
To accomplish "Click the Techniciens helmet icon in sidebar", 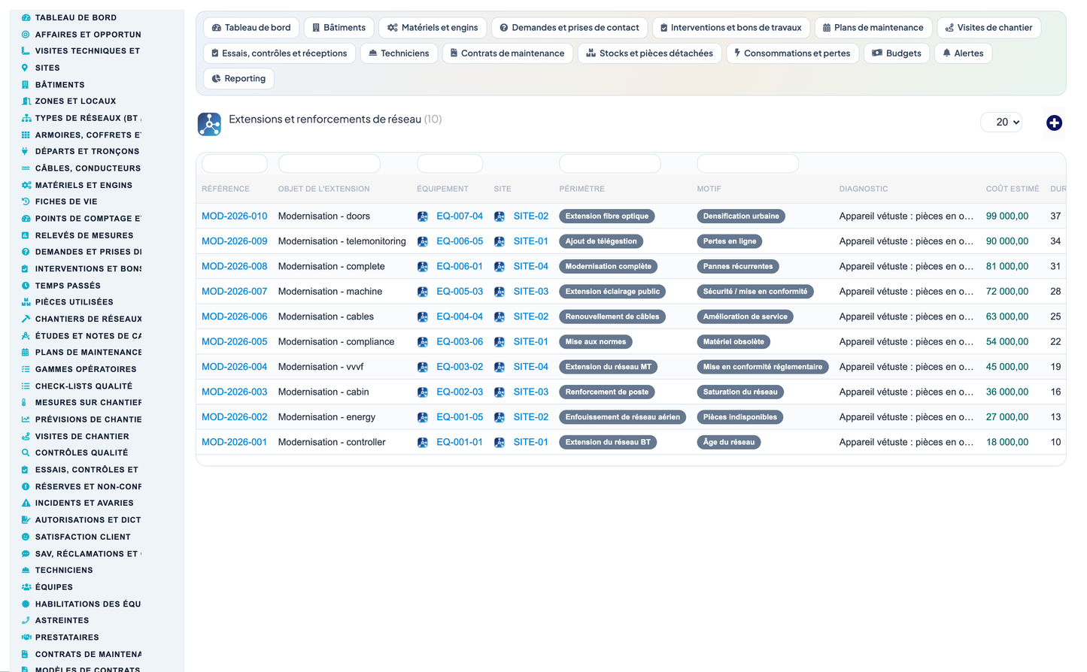I will click(x=26, y=571).
